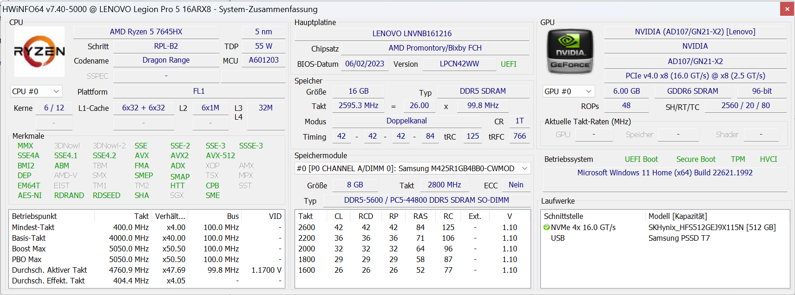The image size is (795, 295).
Task: Click the green UEFI label next to BIOS version
Action: click(509, 64)
